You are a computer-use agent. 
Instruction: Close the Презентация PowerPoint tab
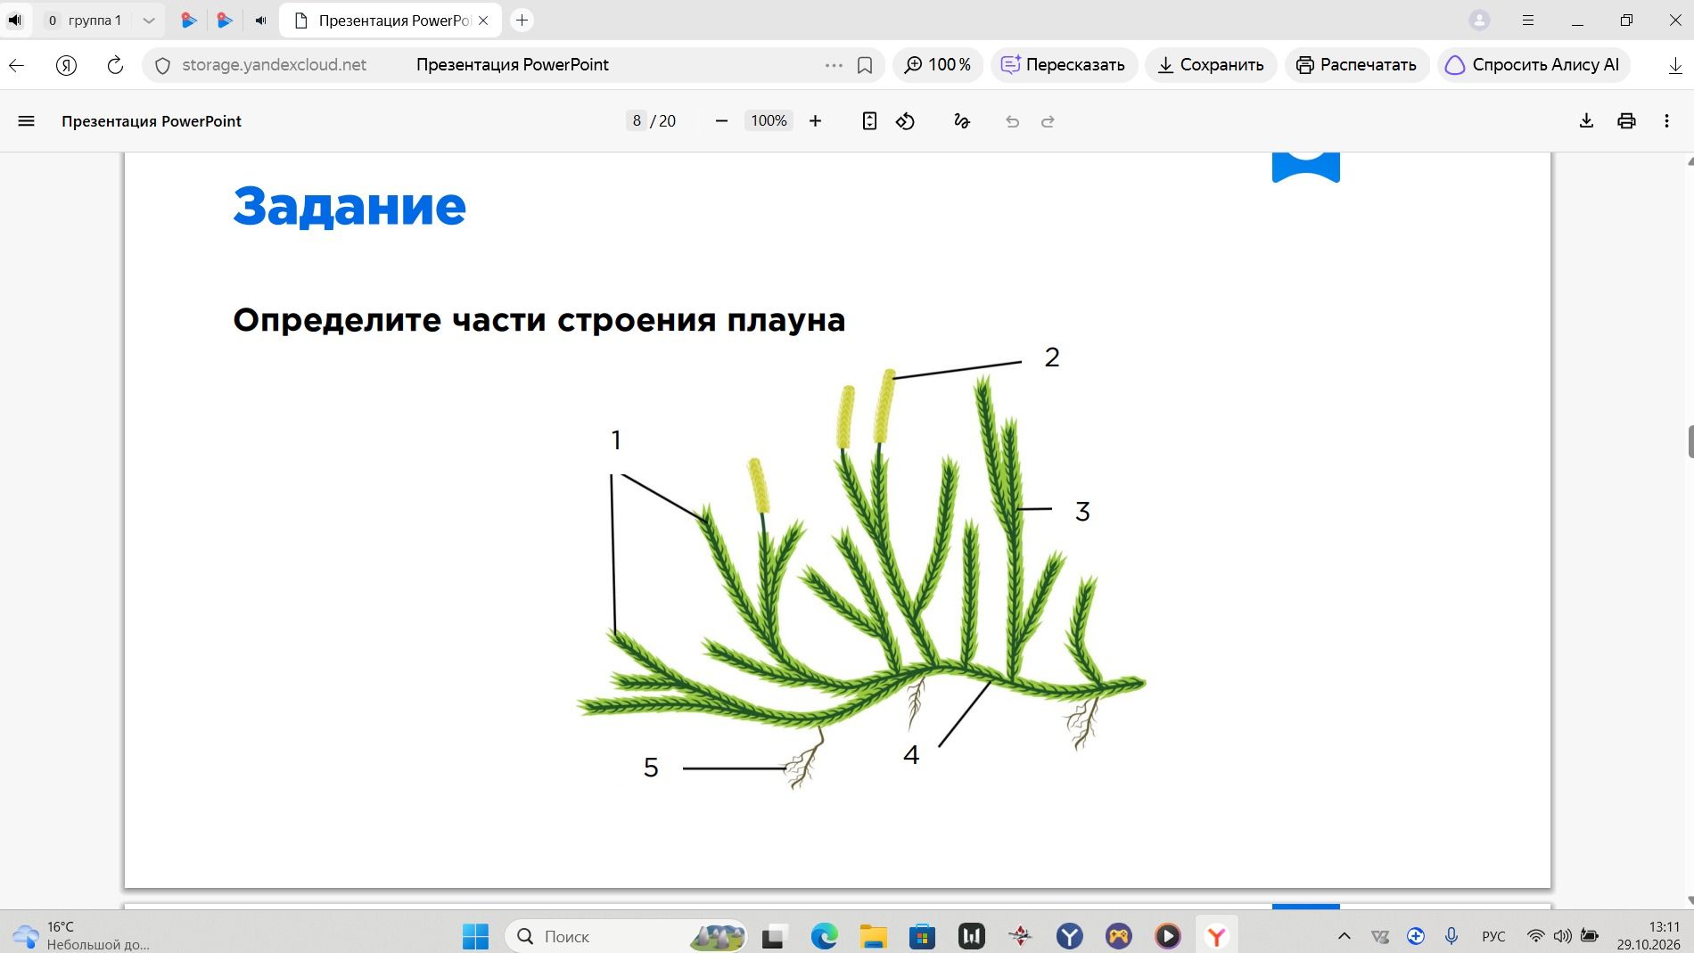tap(483, 20)
